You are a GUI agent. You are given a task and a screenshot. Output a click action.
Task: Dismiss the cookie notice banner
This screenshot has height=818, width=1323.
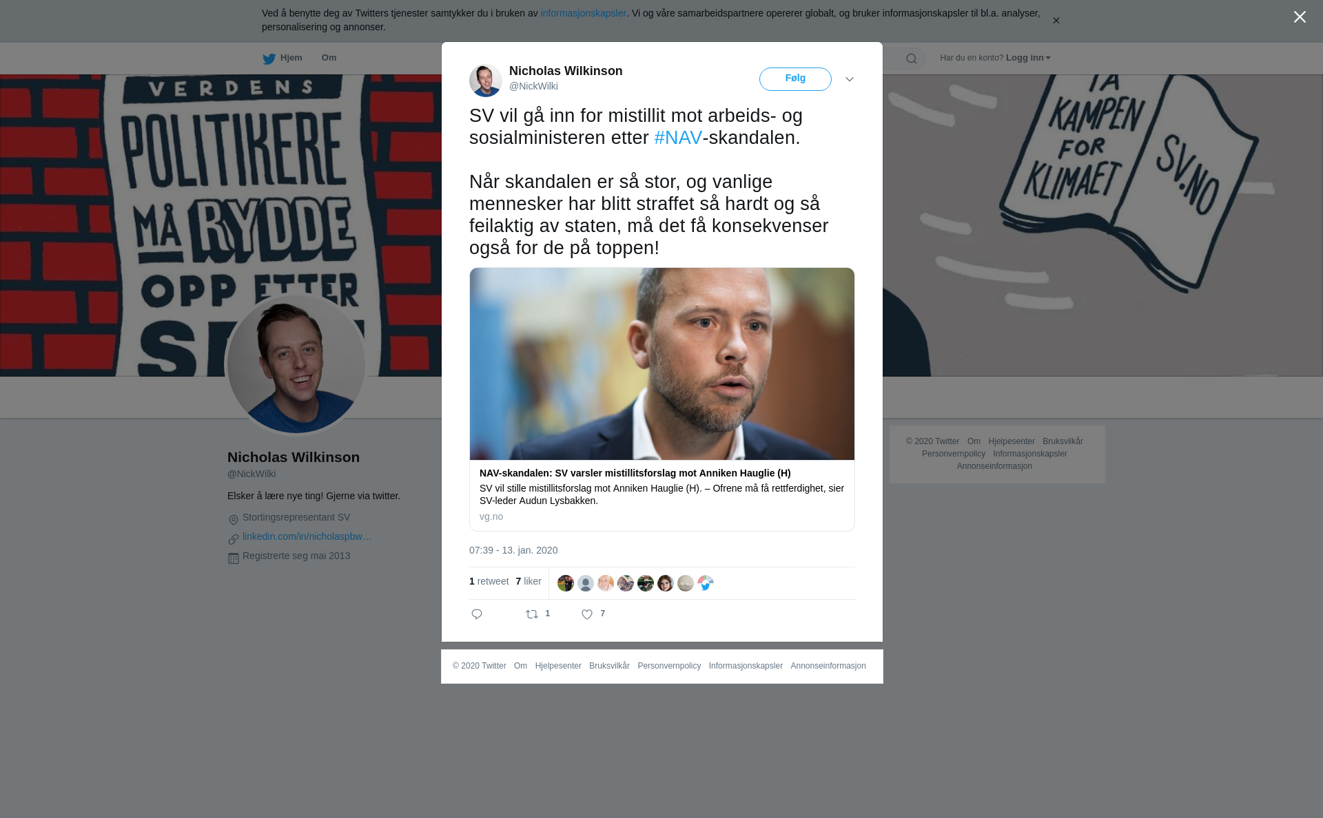tap(1056, 20)
